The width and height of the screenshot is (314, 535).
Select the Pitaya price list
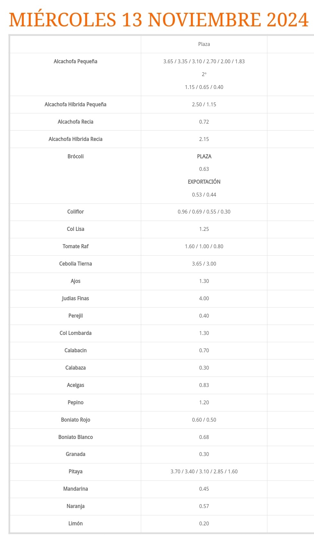(x=204, y=471)
